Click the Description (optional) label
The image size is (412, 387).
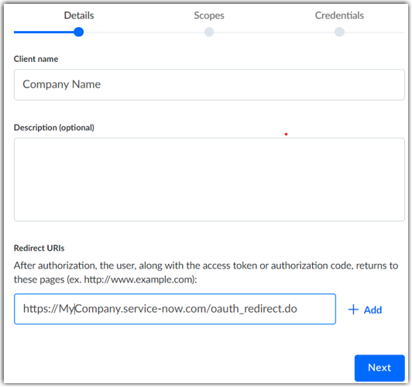(54, 128)
